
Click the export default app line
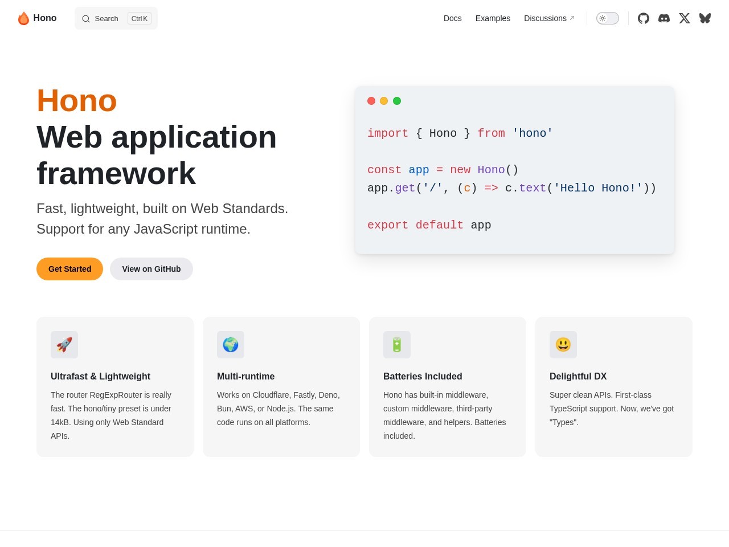(x=429, y=225)
